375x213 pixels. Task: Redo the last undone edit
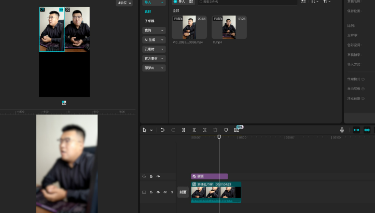pyautogui.click(x=173, y=130)
